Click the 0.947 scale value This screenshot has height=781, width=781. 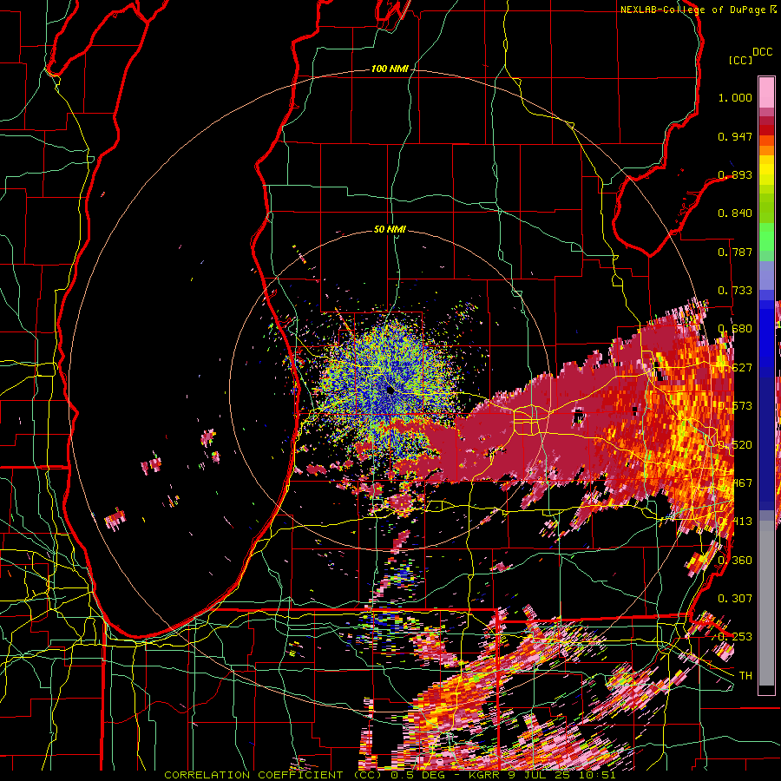pyautogui.click(x=735, y=136)
